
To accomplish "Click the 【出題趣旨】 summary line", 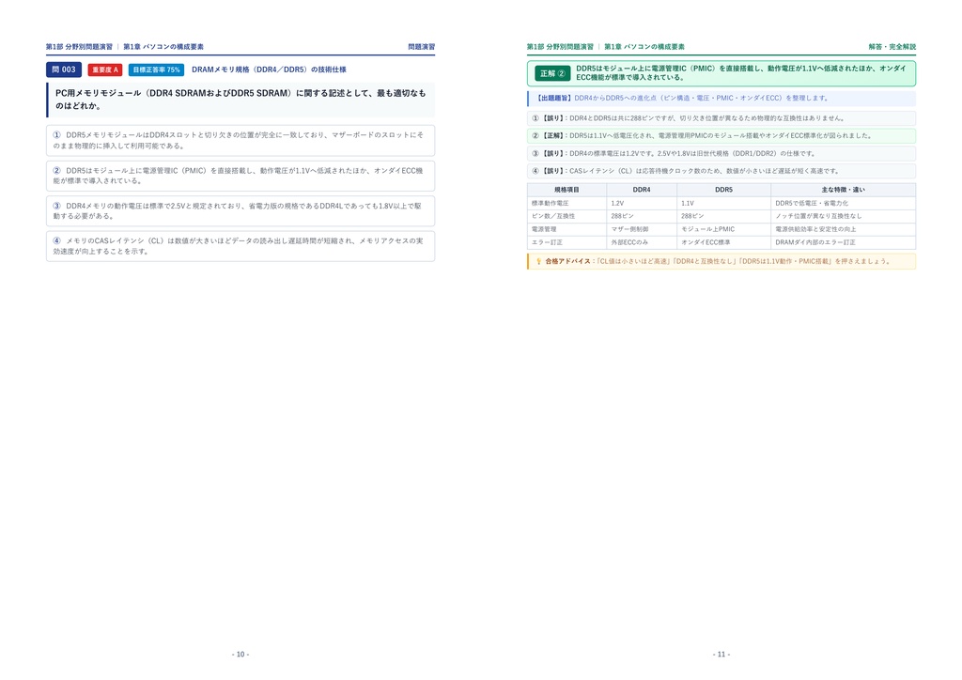I will [x=721, y=98].
